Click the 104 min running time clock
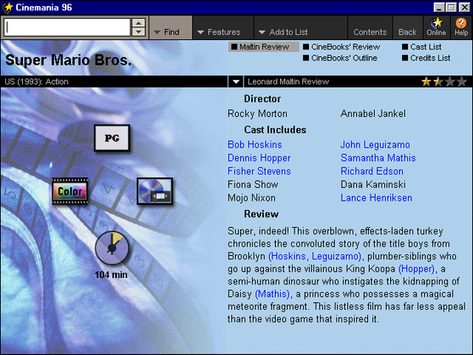Viewport: 473px width, 355px height. [112, 248]
